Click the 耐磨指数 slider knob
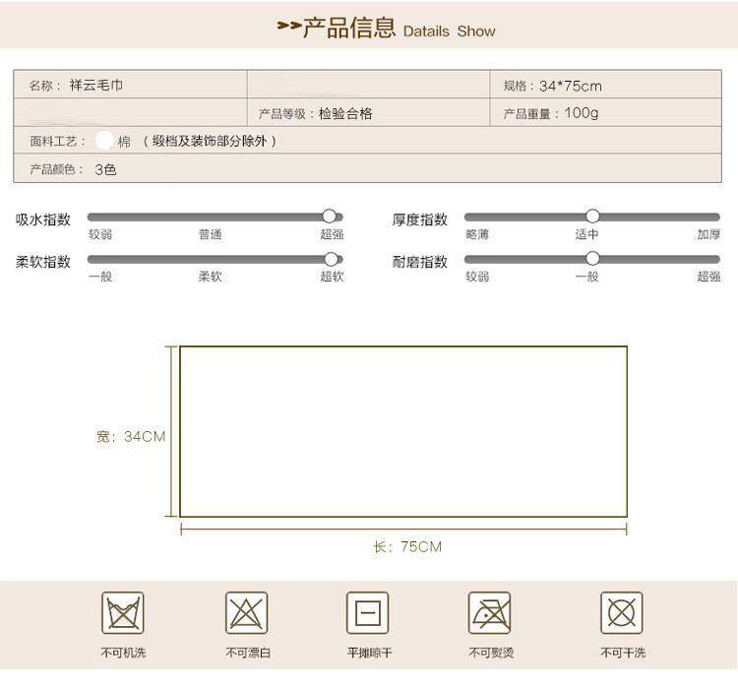 592,258
